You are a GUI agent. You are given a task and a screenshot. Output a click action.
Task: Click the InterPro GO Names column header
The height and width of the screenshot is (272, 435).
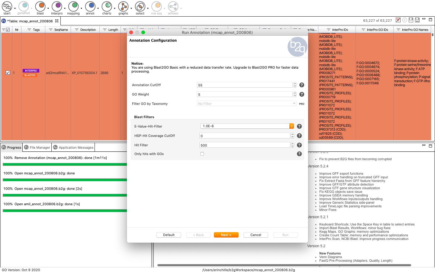click(x=412, y=30)
